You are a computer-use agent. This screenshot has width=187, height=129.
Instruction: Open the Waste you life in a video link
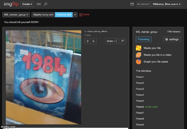[157, 55]
